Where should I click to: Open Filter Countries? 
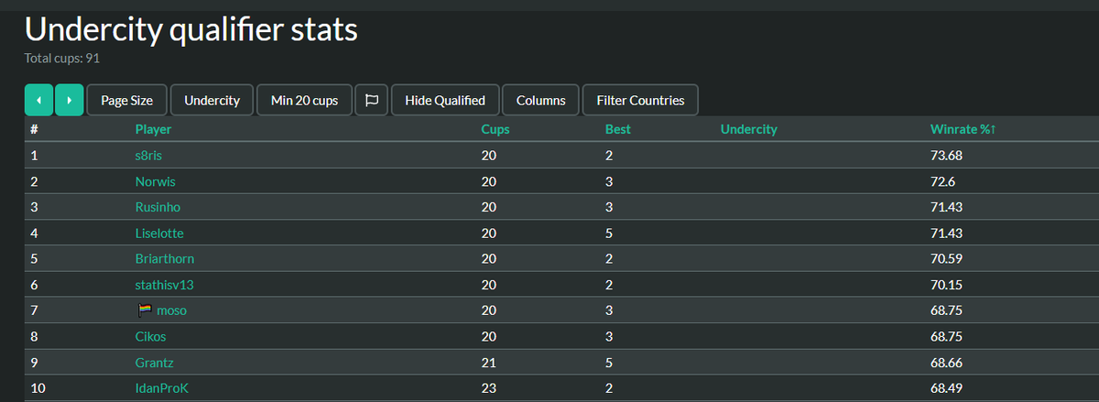point(640,100)
